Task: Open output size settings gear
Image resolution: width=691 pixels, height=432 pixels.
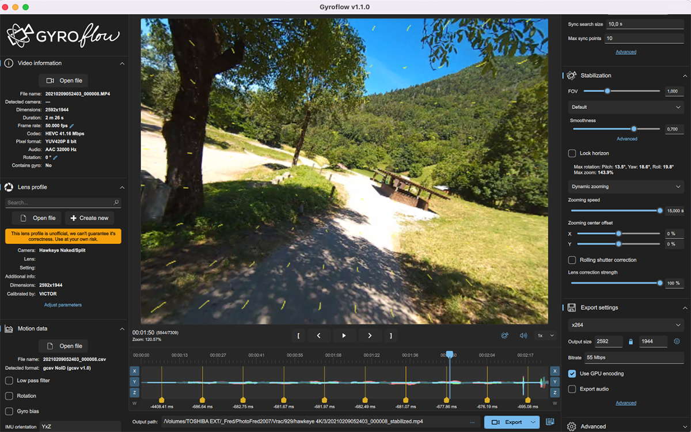Action: (677, 342)
